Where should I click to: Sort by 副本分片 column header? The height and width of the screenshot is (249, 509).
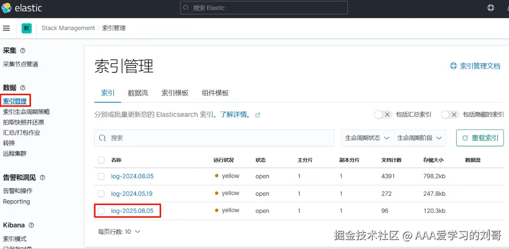click(x=349, y=160)
